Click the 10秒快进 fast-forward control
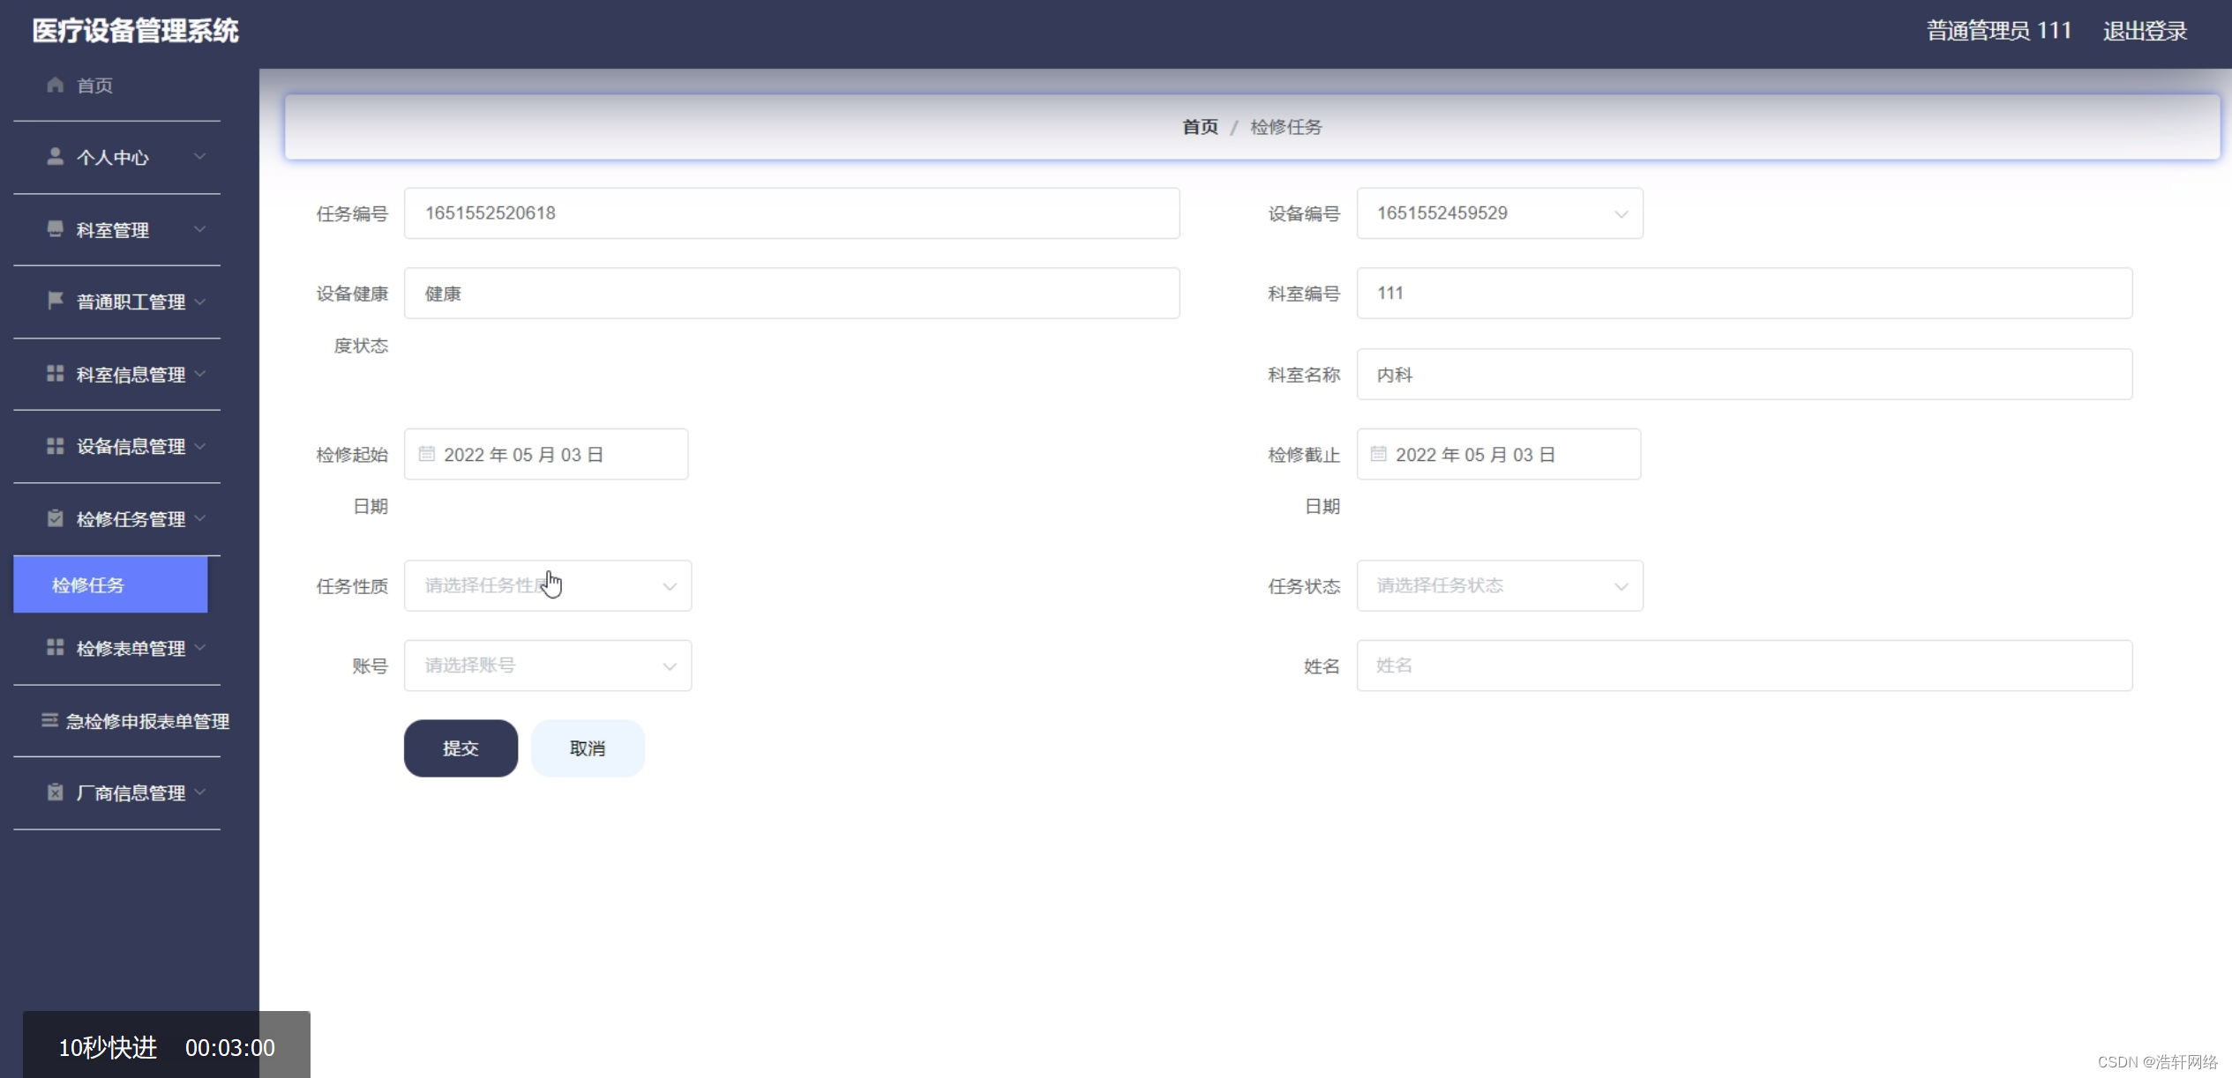 pos(108,1047)
